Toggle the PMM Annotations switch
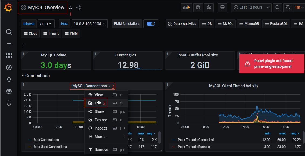 tap(151, 24)
